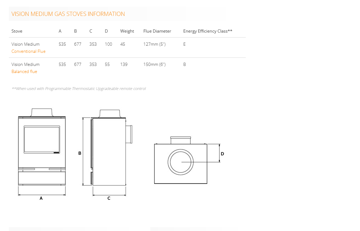Click the weight value 45
Screen dimensions: 360x231
[x=123, y=44]
